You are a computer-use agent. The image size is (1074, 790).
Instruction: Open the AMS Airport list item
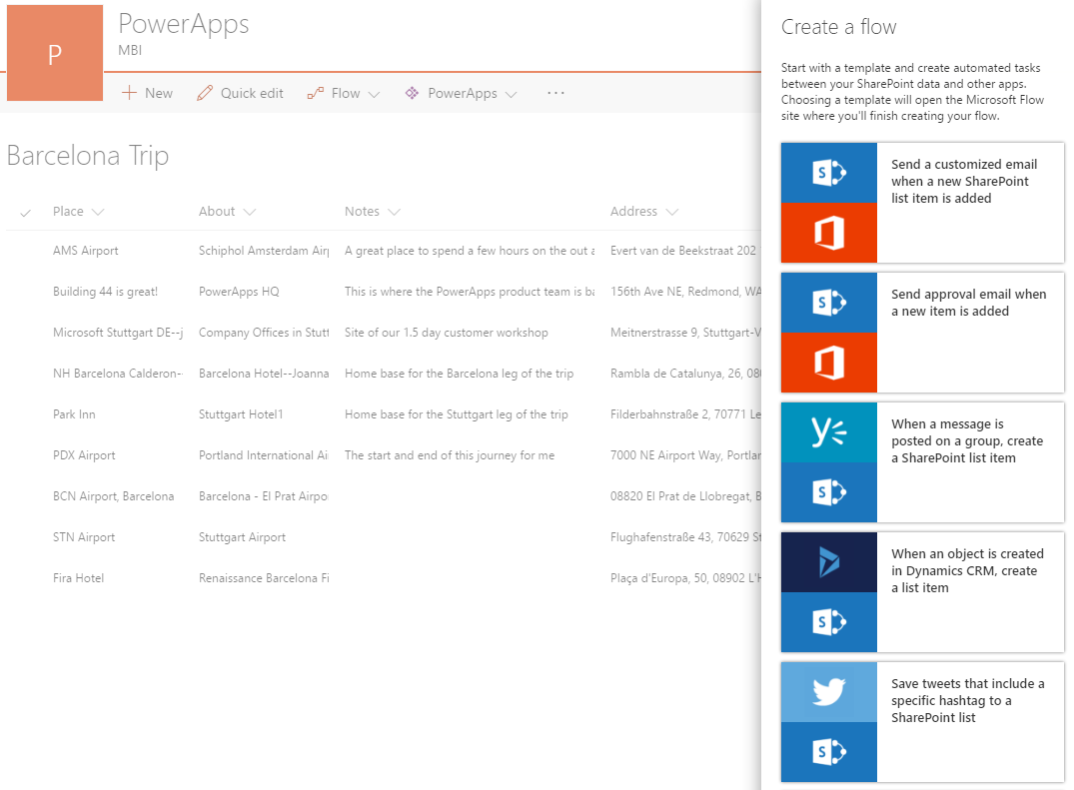click(86, 251)
